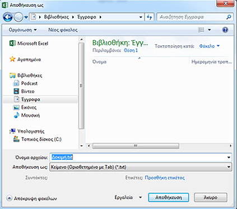Expand the filename field dropdown arrow

229,158
